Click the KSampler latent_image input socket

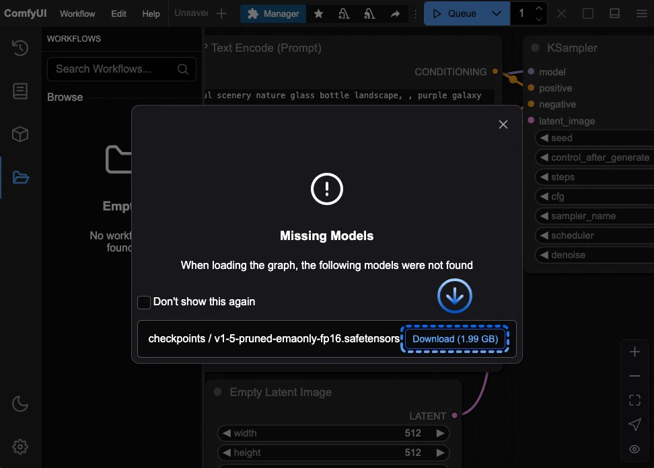click(x=531, y=120)
